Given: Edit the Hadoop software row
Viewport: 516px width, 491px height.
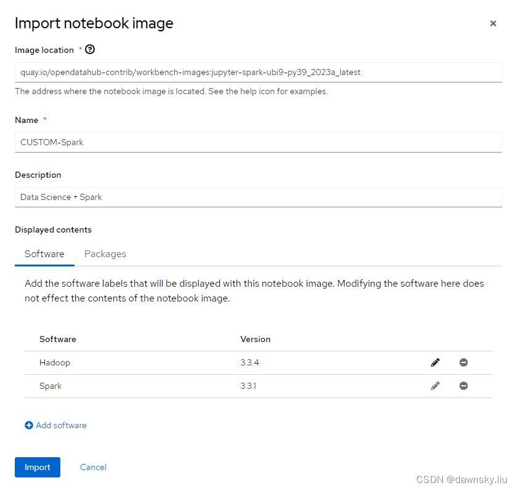Looking at the screenshot, I should click(435, 362).
